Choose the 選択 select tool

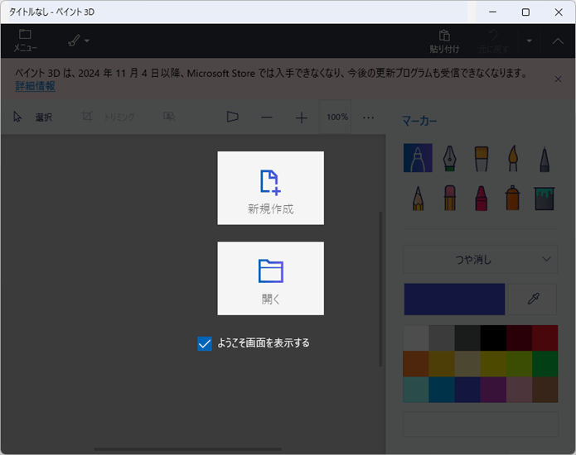pyautogui.click(x=33, y=117)
